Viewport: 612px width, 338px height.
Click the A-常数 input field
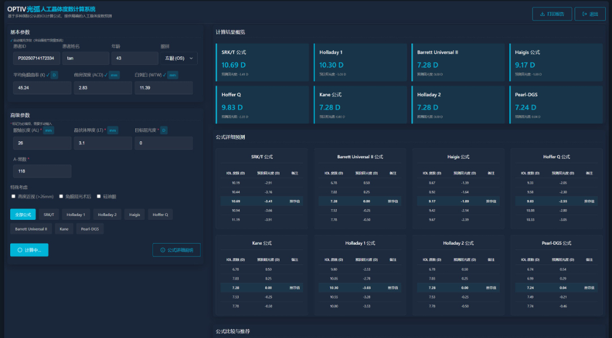(41, 171)
